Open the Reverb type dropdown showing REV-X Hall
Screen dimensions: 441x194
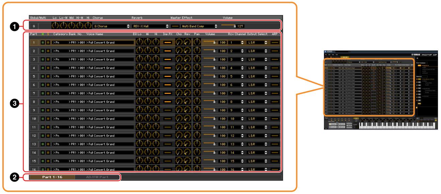pyautogui.click(x=151, y=26)
